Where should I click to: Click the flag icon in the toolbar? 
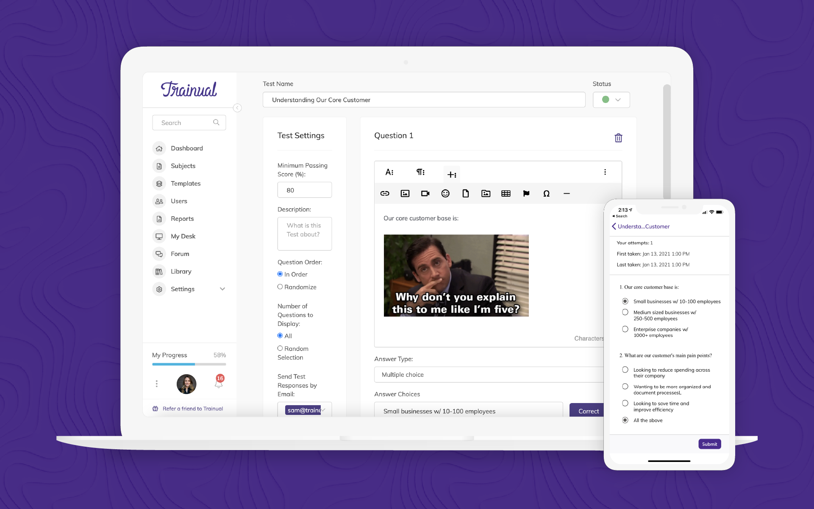tap(526, 193)
